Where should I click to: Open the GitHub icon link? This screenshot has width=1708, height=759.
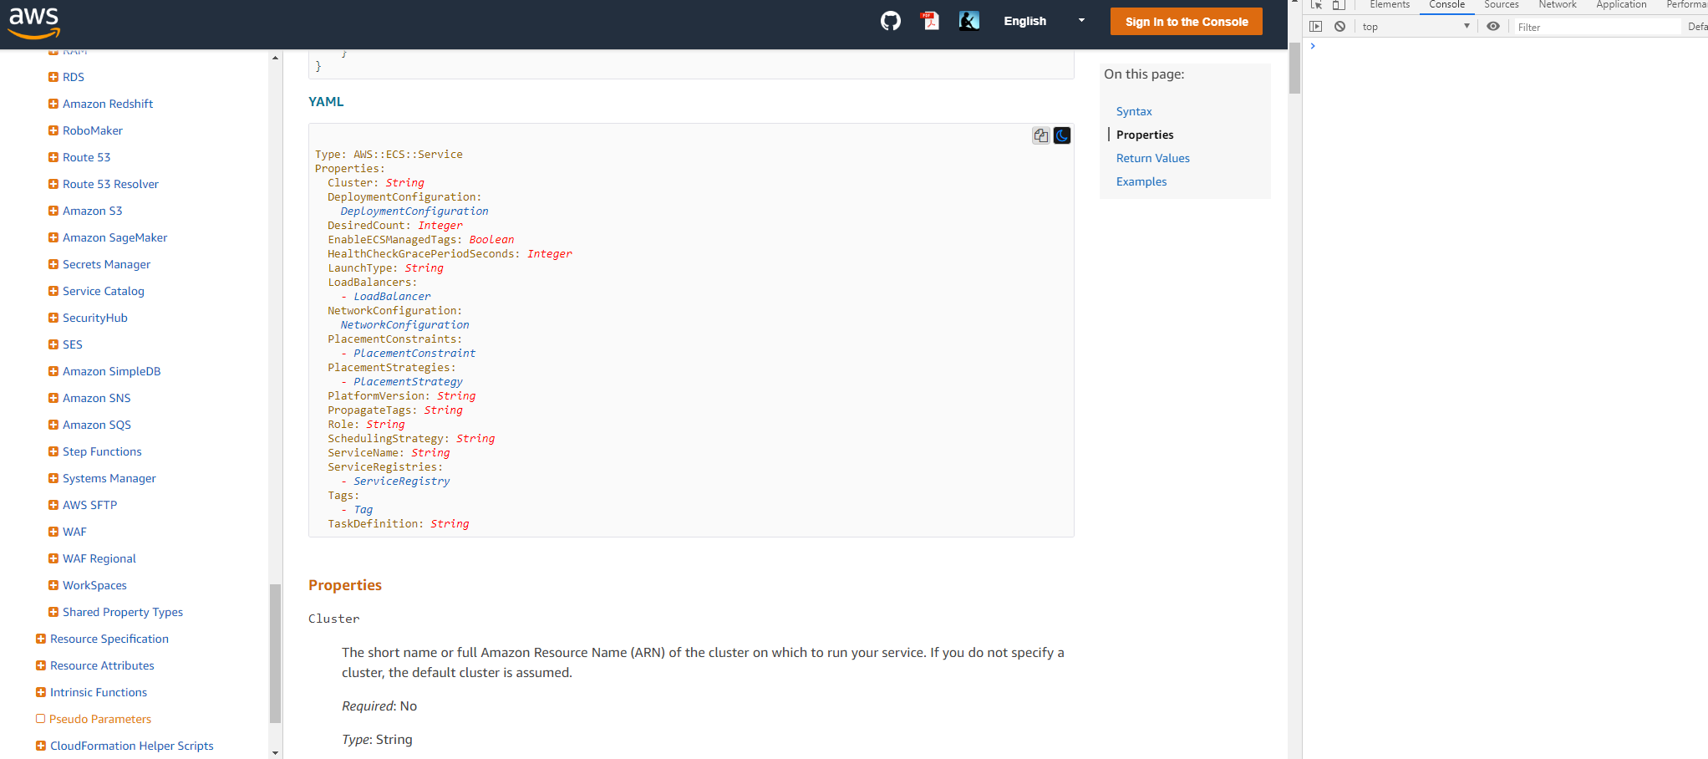pos(891,21)
